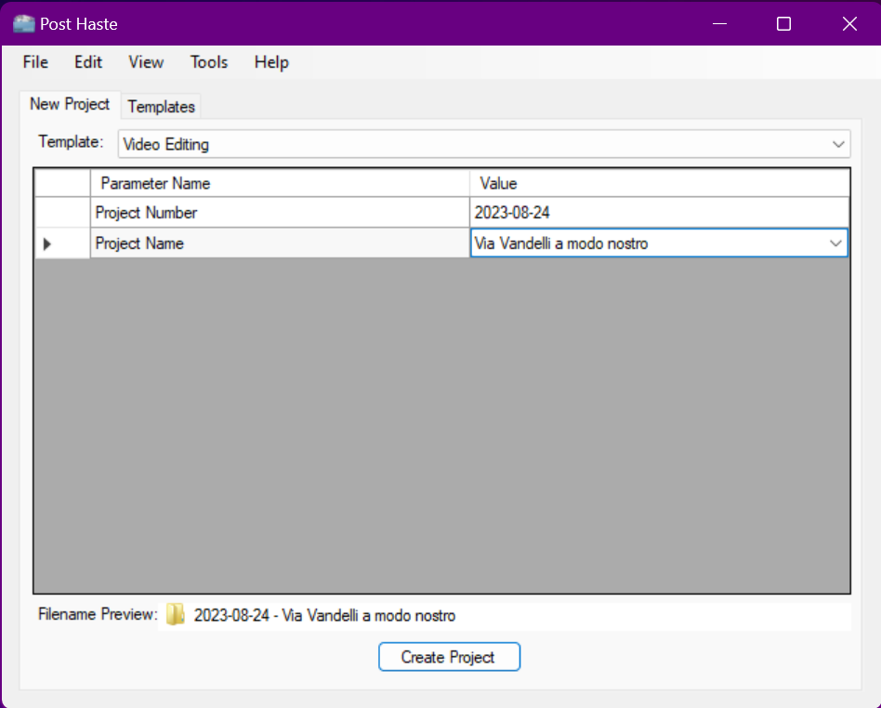This screenshot has height=708, width=881.
Task: Click the Parameter Name column header
Action: pyautogui.click(x=280, y=183)
